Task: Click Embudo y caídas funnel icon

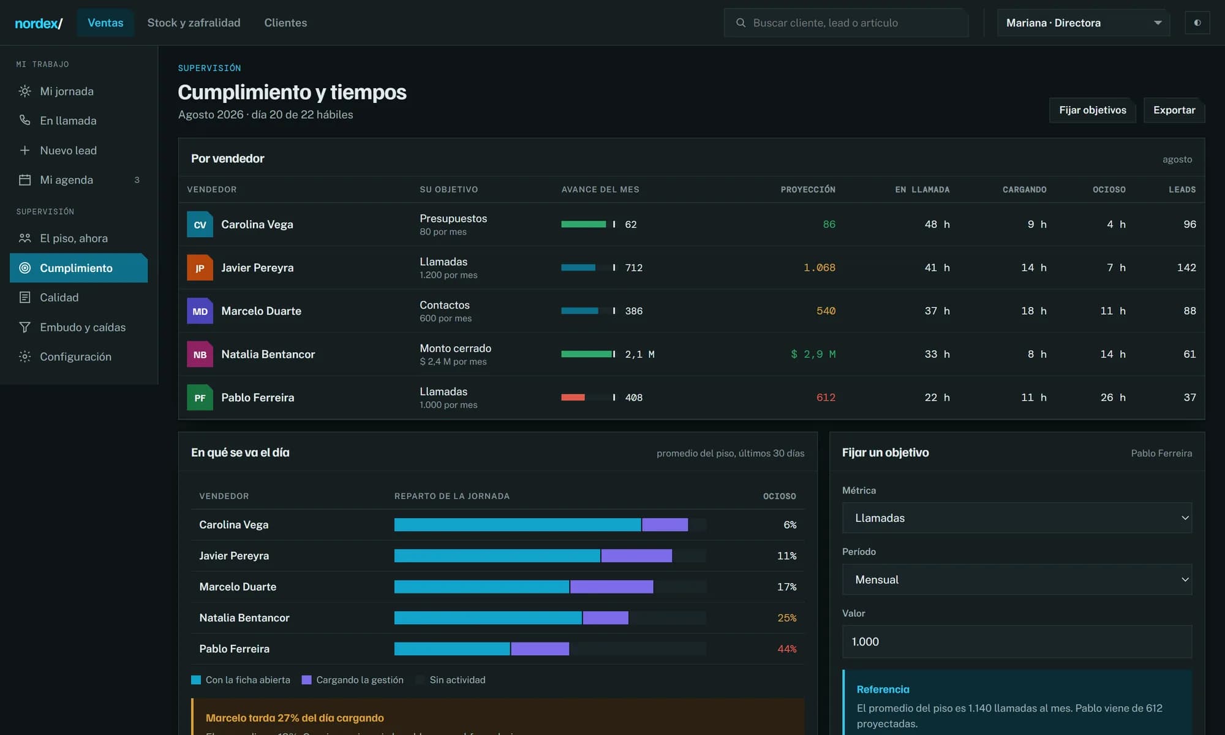Action: tap(24, 327)
